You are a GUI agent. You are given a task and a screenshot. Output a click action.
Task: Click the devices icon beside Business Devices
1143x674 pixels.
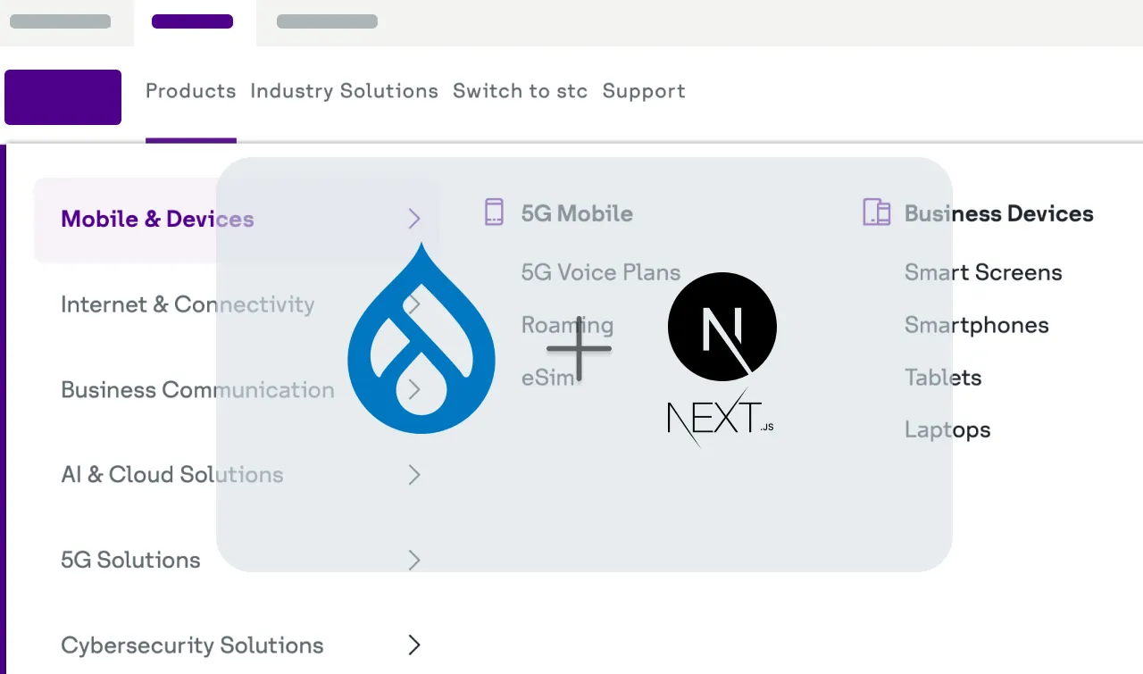point(876,212)
